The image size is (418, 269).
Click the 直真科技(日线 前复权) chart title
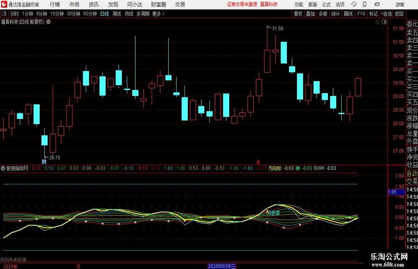(23, 22)
